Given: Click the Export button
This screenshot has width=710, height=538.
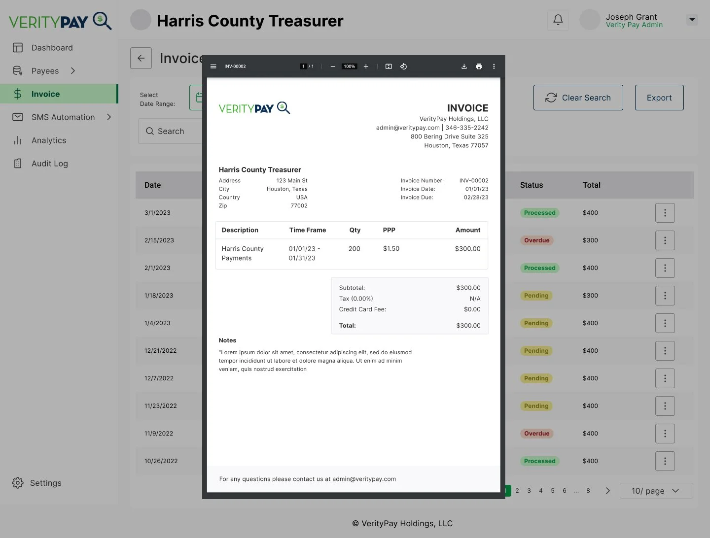Looking at the screenshot, I should pyautogui.click(x=659, y=98).
